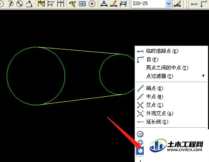209x162 pixels.
Task: Select 两点之间的中点(T) menu entry
Action: [171, 68]
